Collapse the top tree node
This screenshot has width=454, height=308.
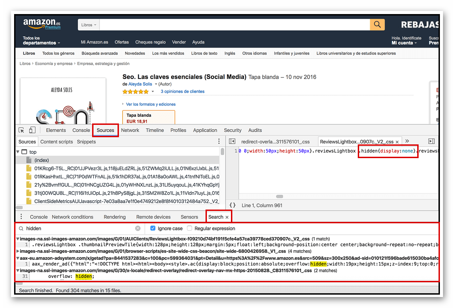coord(18,152)
